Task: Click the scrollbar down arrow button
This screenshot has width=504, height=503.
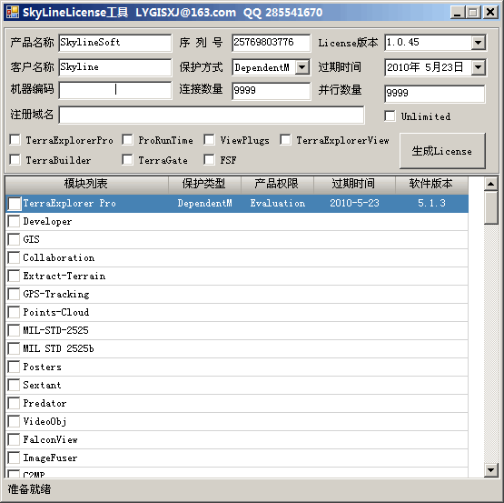Action: pyautogui.click(x=490, y=470)
